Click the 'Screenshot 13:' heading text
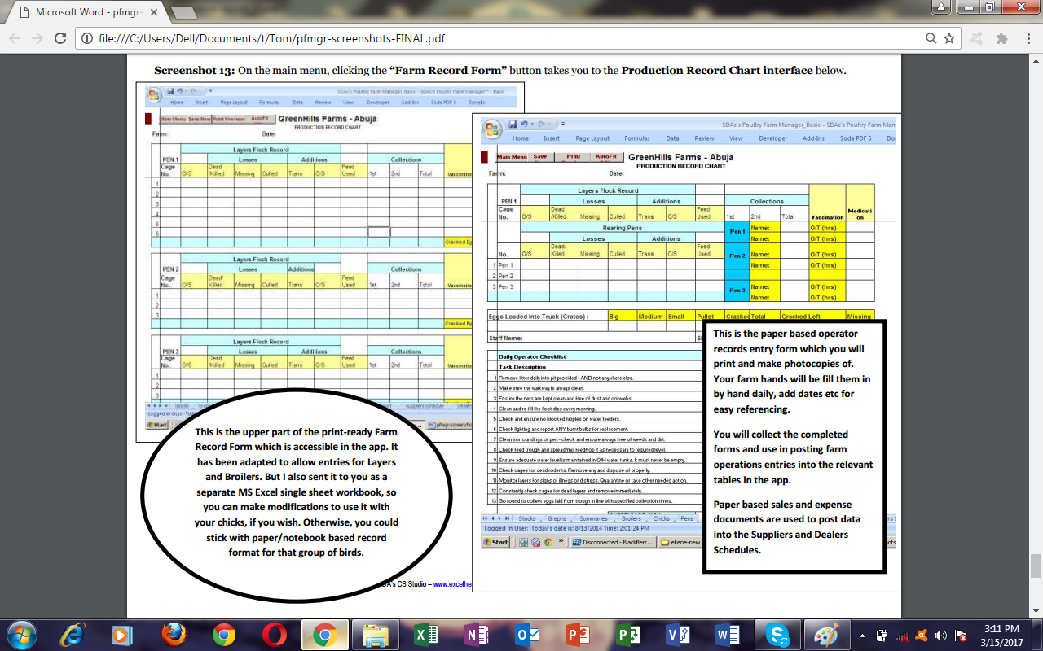Image resolution: width=1043 pixels, height=651 pixels. [194, 70]
